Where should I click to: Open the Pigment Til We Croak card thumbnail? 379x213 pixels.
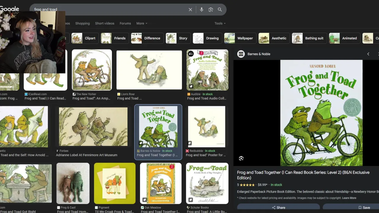tap(115, 183)
